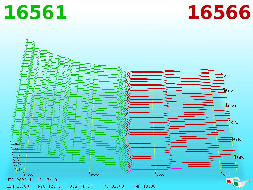The height and width of the screenshot is (190, 253).
Task: Select the red ask price 16566
Action: coord(219,13)
